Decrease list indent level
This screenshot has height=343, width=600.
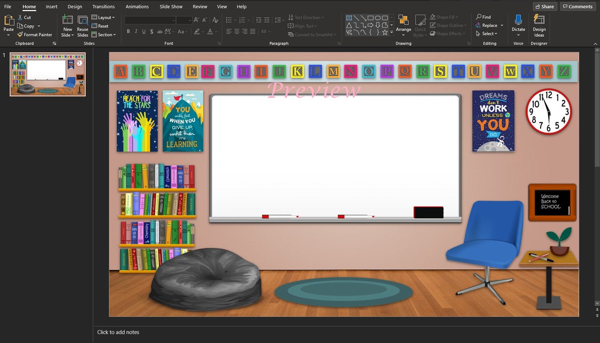[258, 20]
